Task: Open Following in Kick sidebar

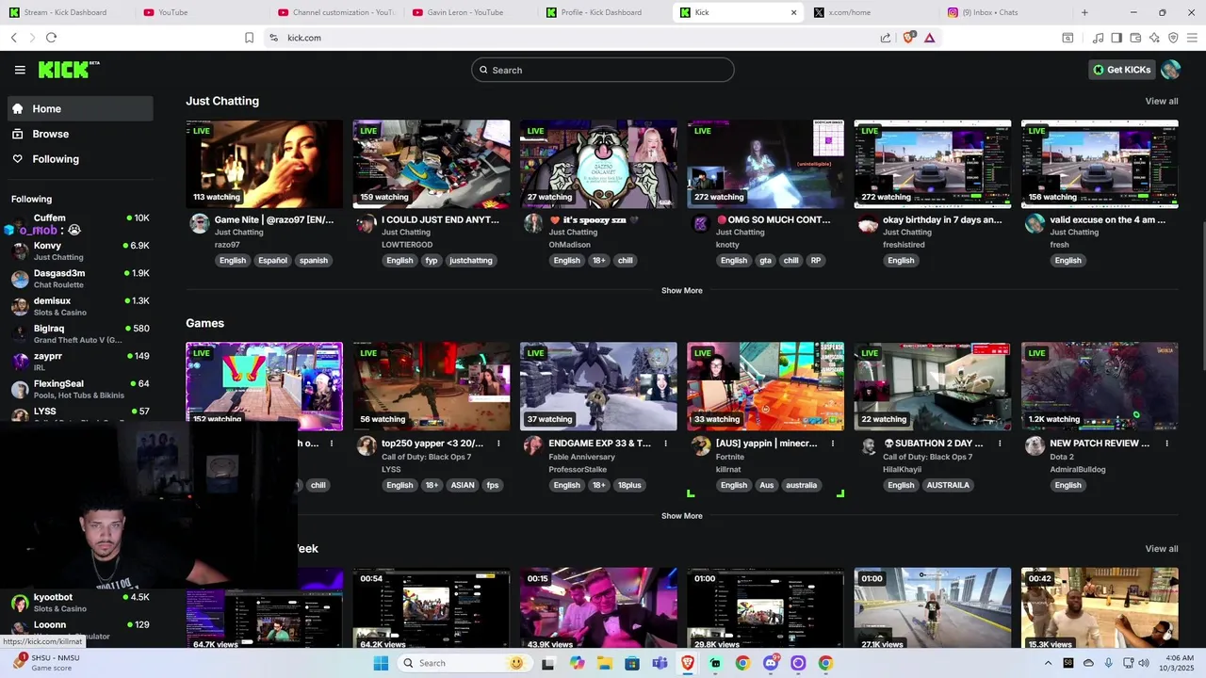Action: tap(81, 159)
